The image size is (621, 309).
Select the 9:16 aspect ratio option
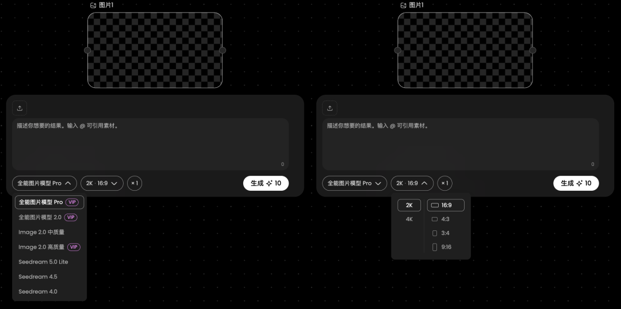click(x=446, y=247)
